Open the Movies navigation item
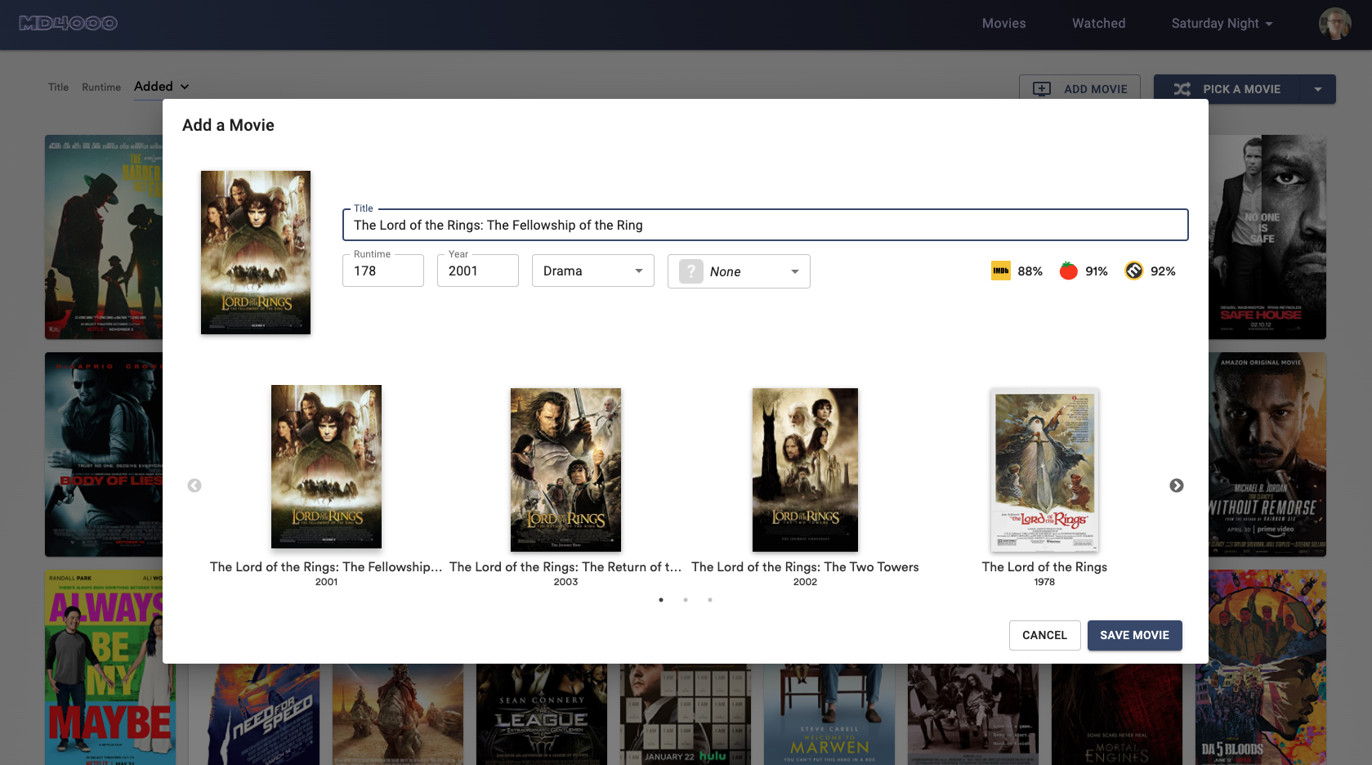The height and width of the screenshot is (765, 1372). point(1003,24)
